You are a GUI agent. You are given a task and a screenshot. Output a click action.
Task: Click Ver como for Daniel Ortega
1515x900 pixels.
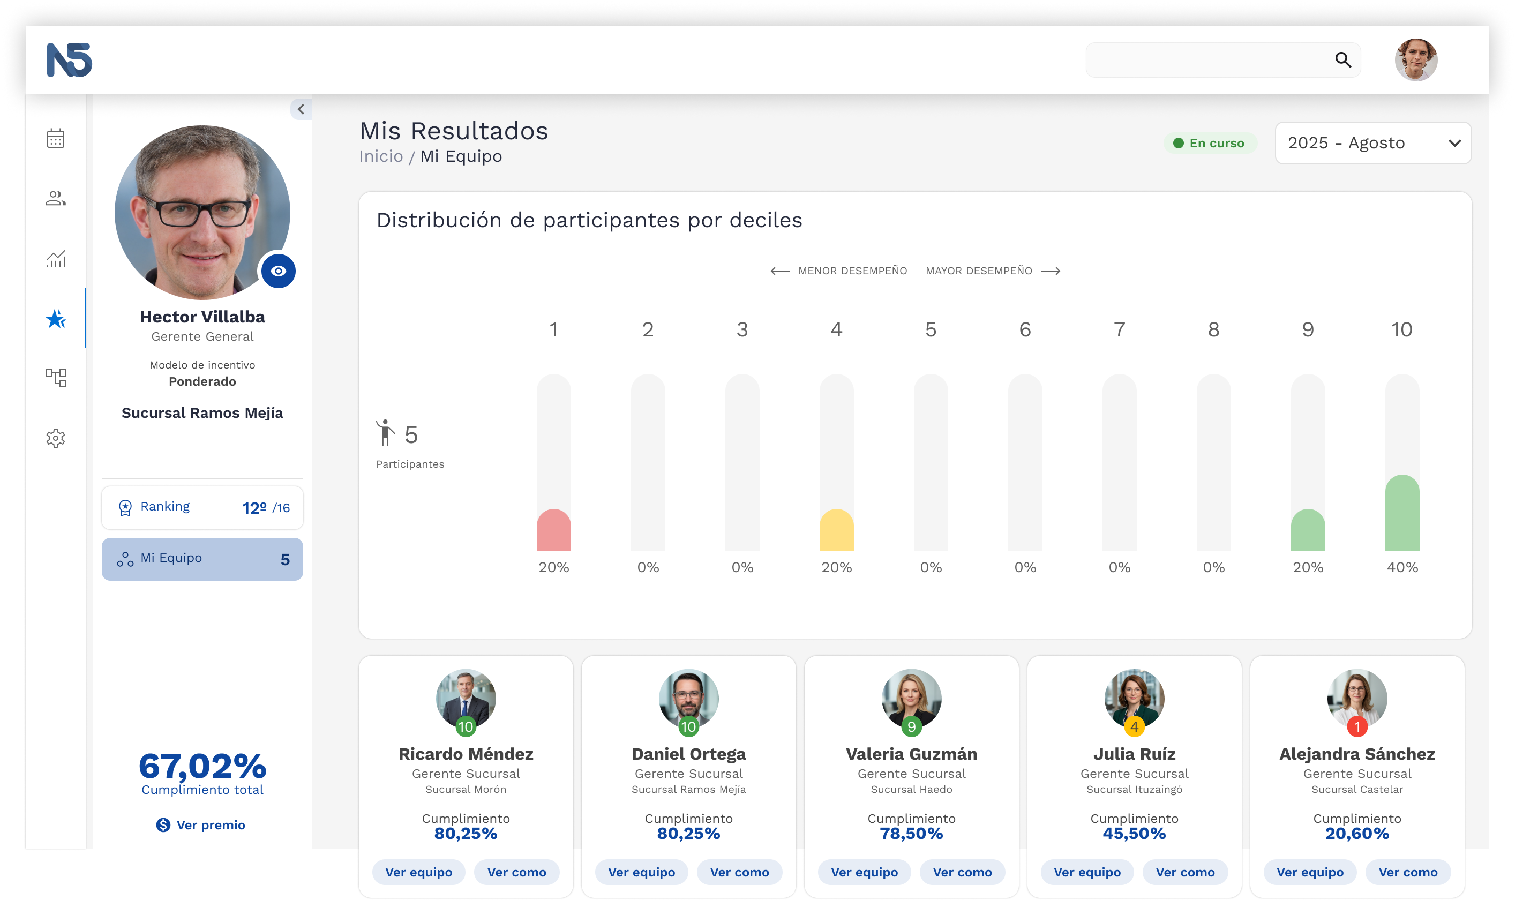(739, 872)
